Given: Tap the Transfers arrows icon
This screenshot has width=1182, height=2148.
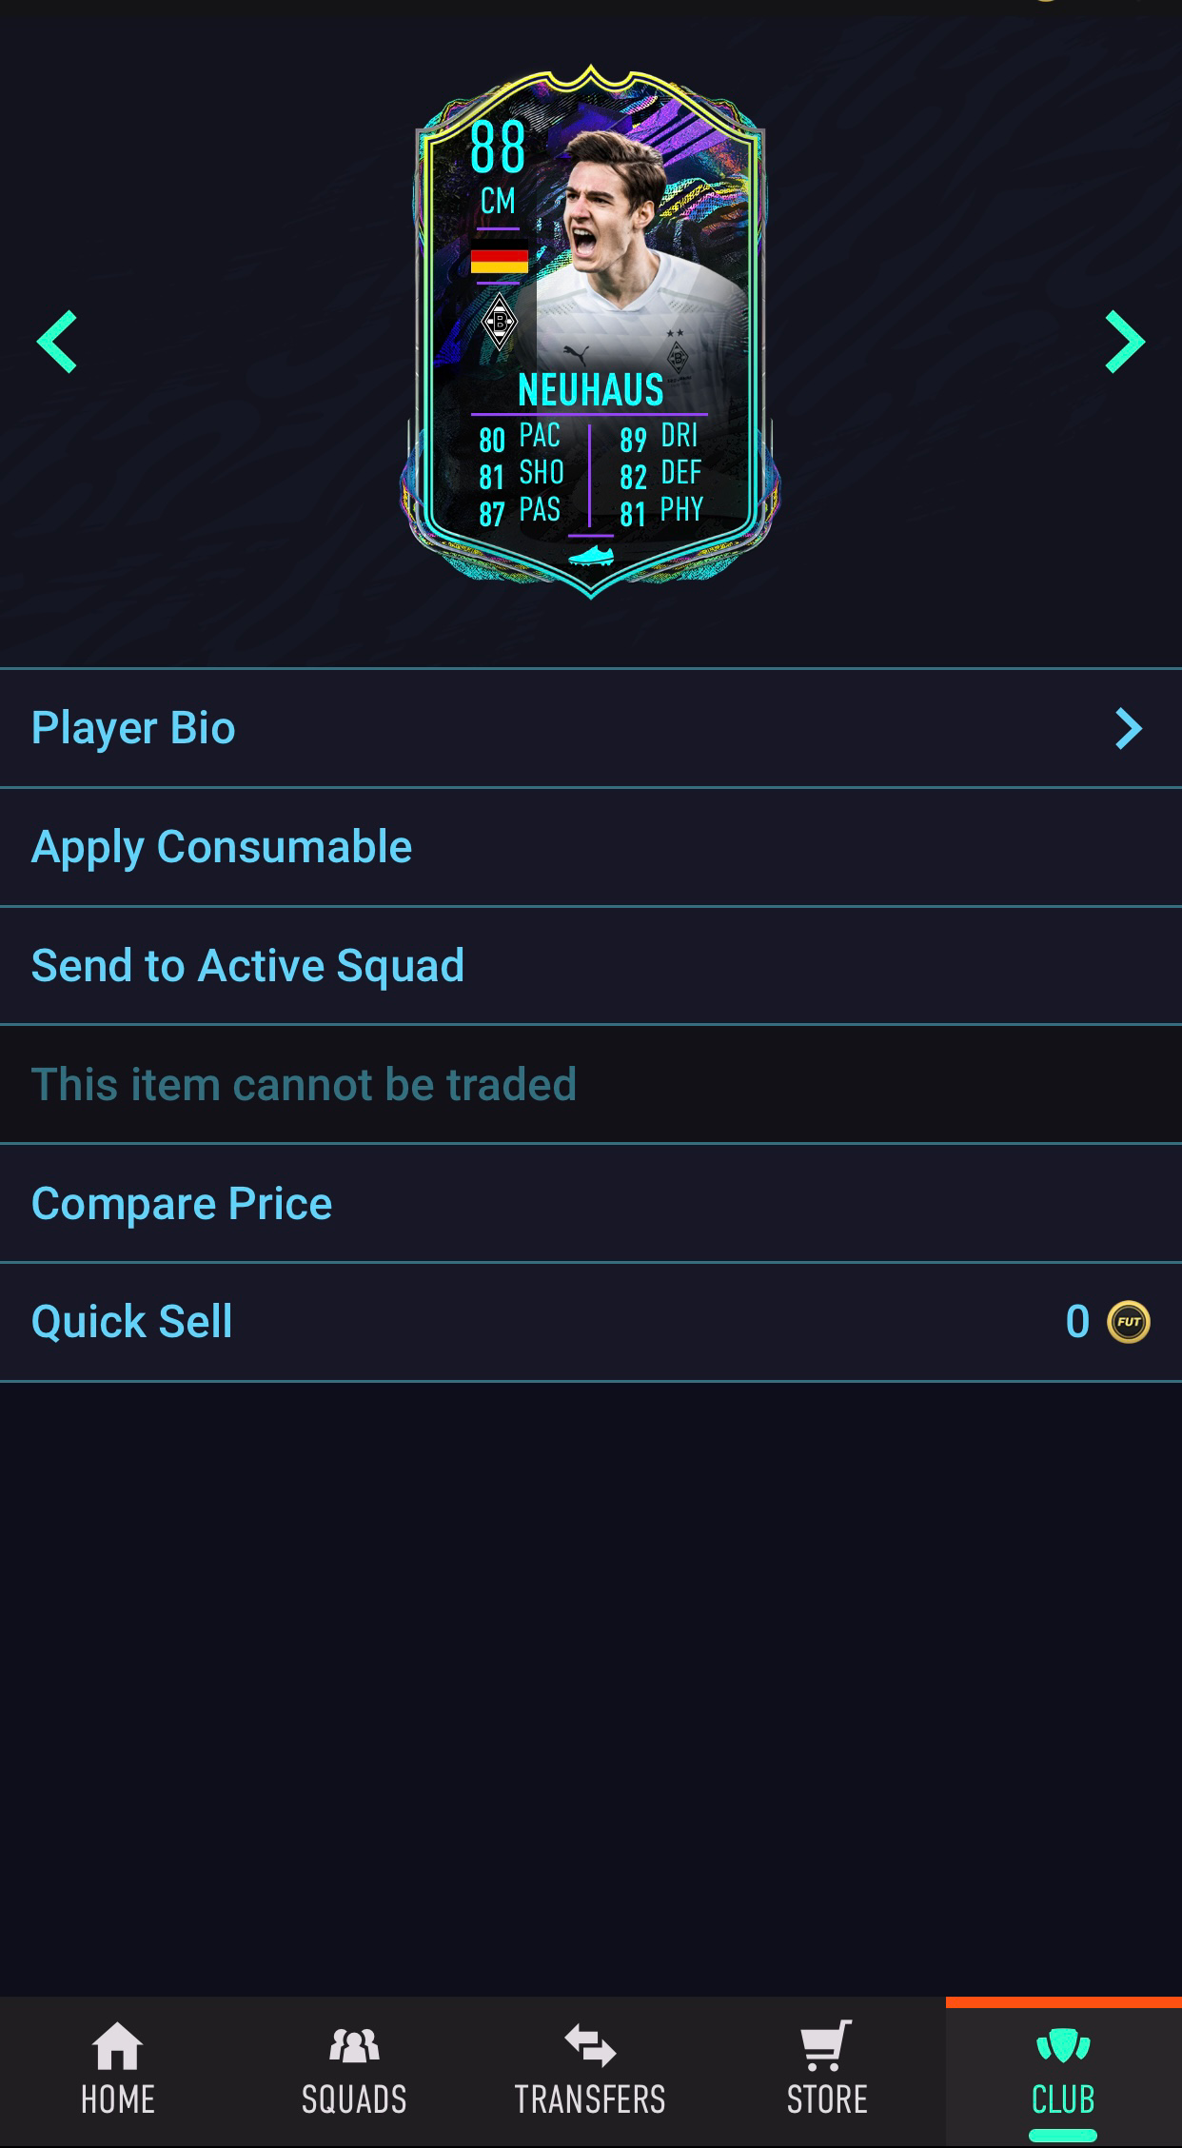Looking at the screenshot, I should [590, 2045].
